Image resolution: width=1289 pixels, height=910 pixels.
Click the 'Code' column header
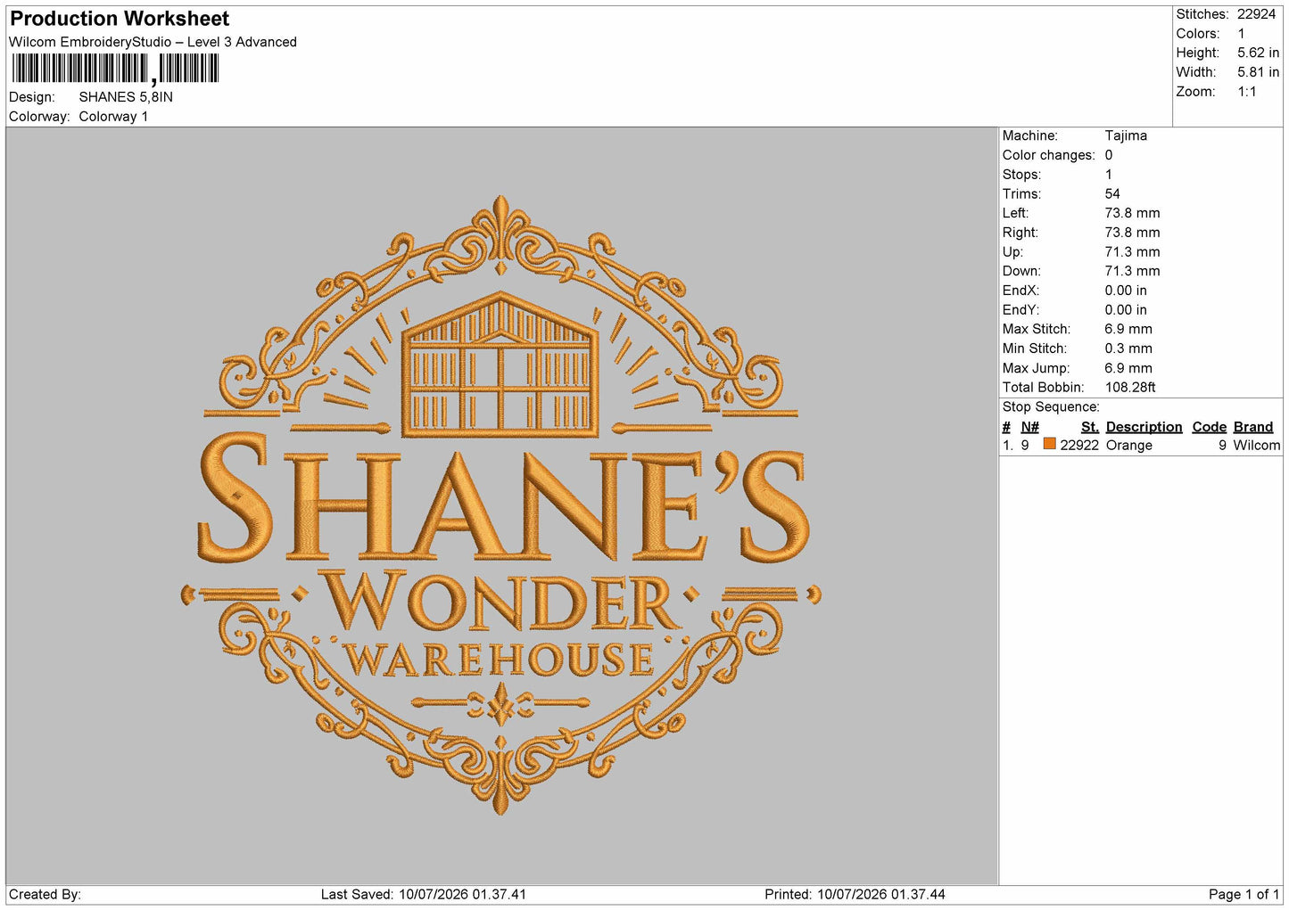pos(1210,427)
